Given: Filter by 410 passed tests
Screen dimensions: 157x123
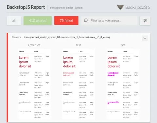Looking at the screenshot, I should 38,21.
